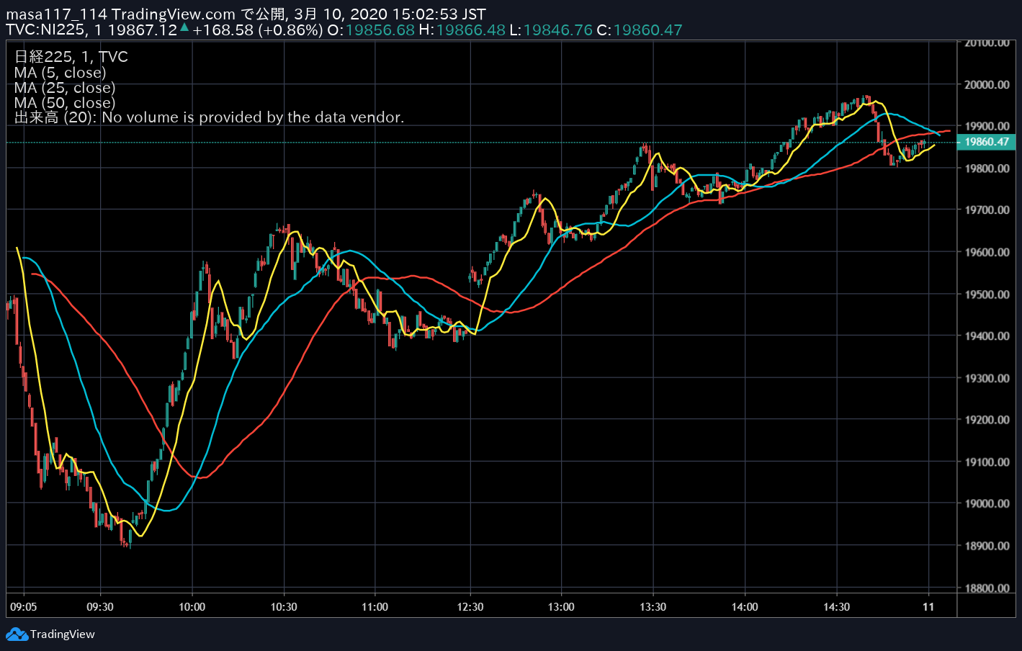Click the 10:00 time axis label
The image size is (1022, 651).
(x=192, y=607)
